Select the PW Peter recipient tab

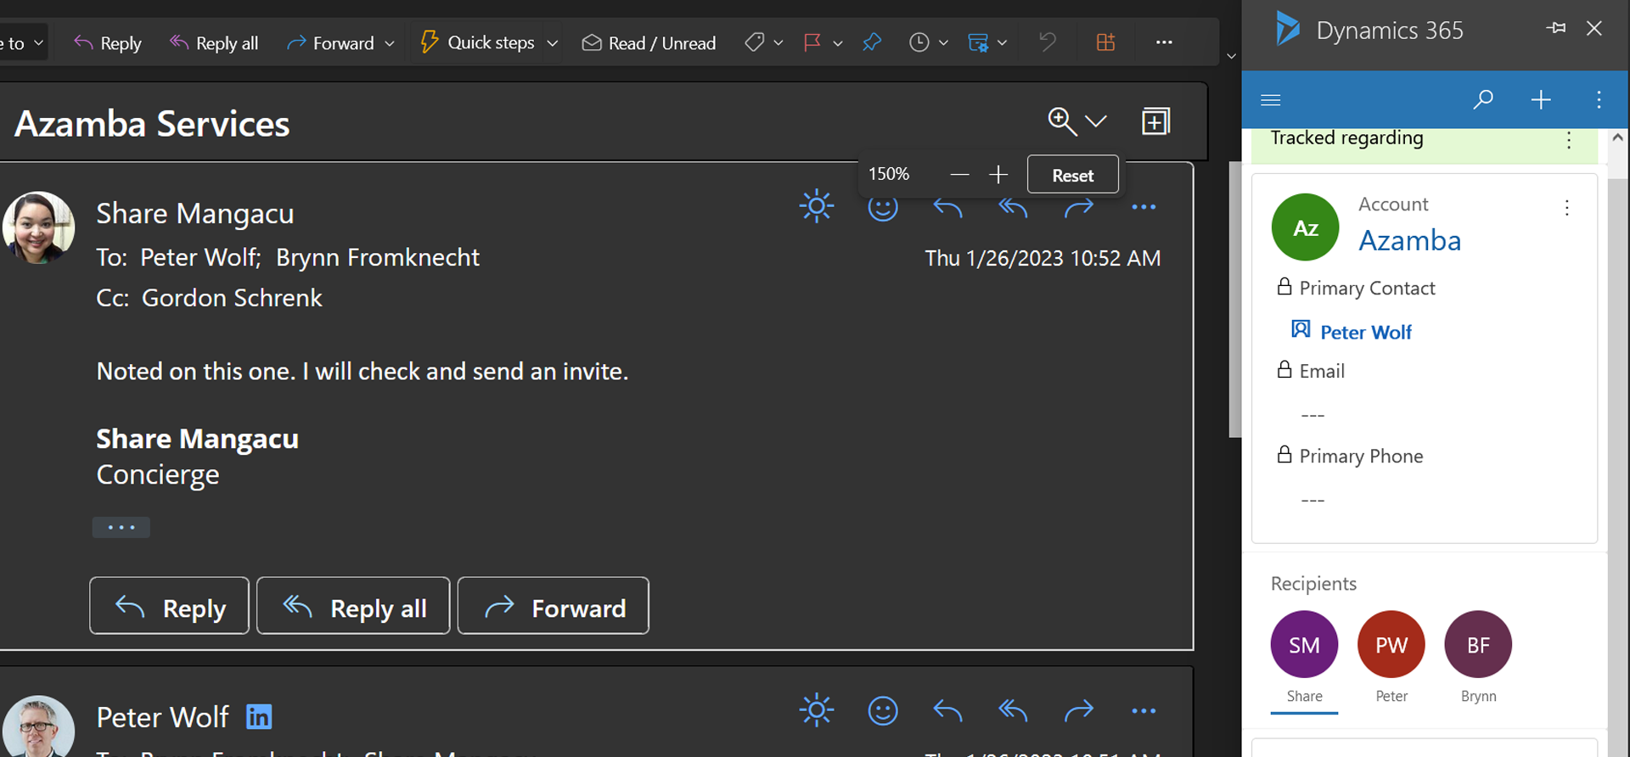click(1391, 659)
